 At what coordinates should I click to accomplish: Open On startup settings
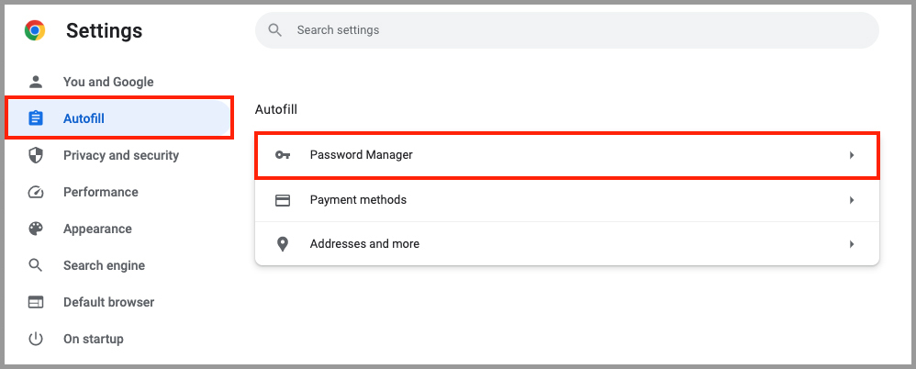coord(94,340)
